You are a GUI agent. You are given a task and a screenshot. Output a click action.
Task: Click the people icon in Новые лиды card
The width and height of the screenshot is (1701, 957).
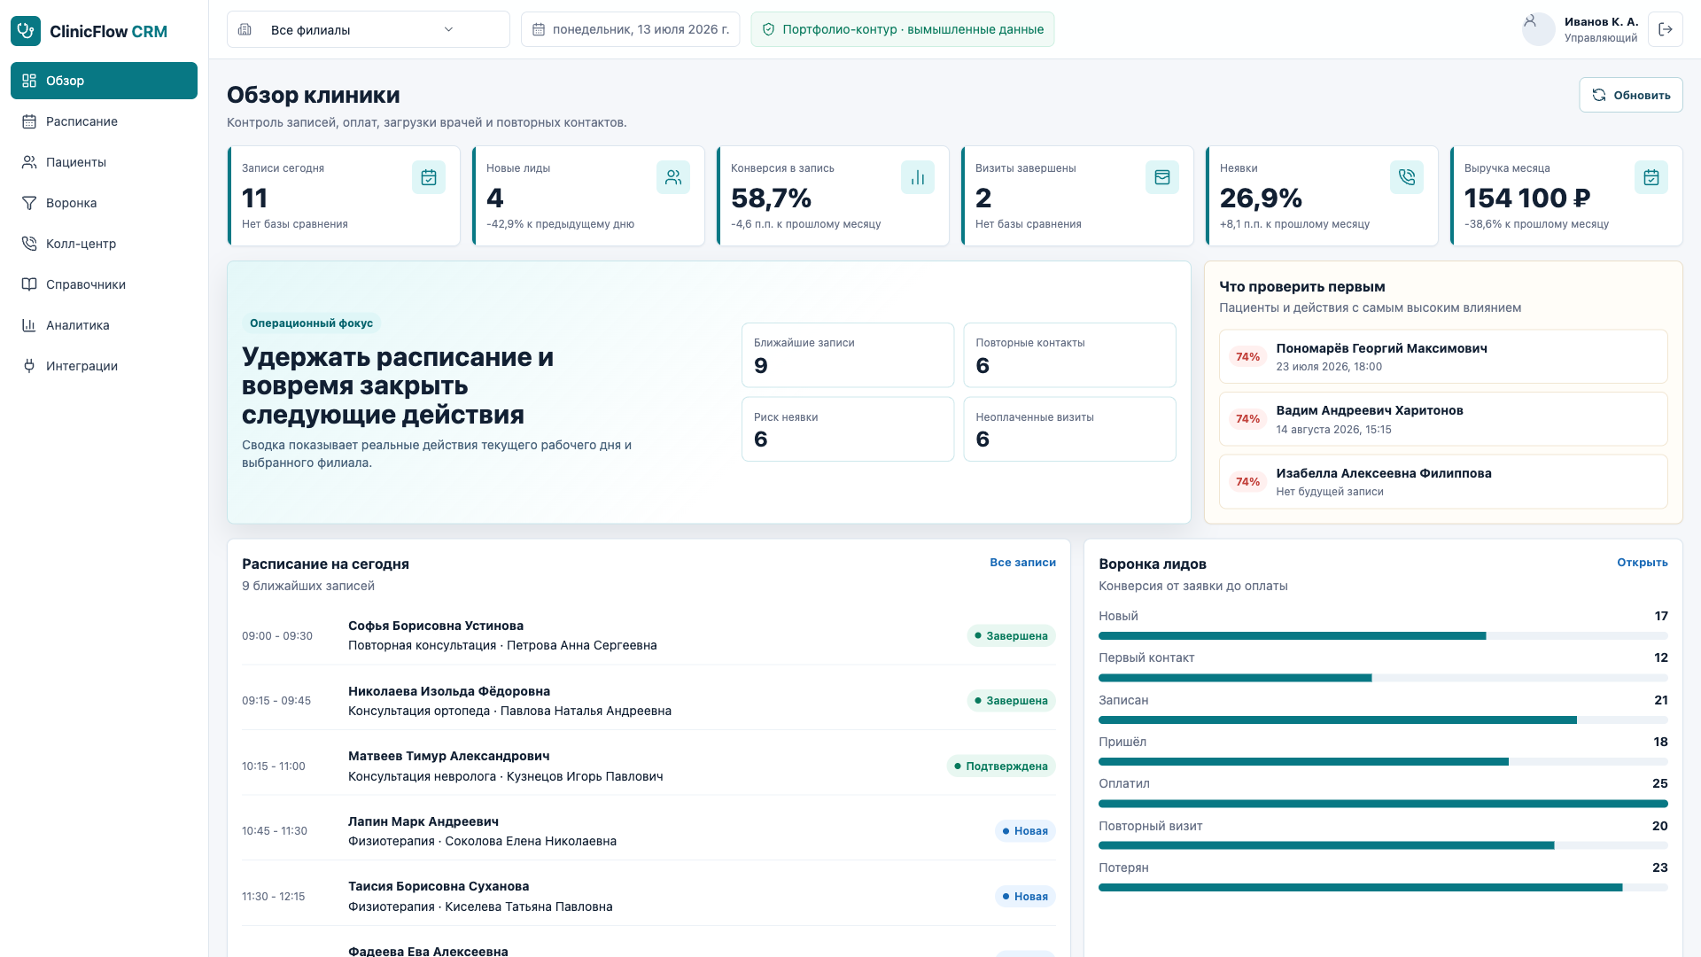(673, 177)
